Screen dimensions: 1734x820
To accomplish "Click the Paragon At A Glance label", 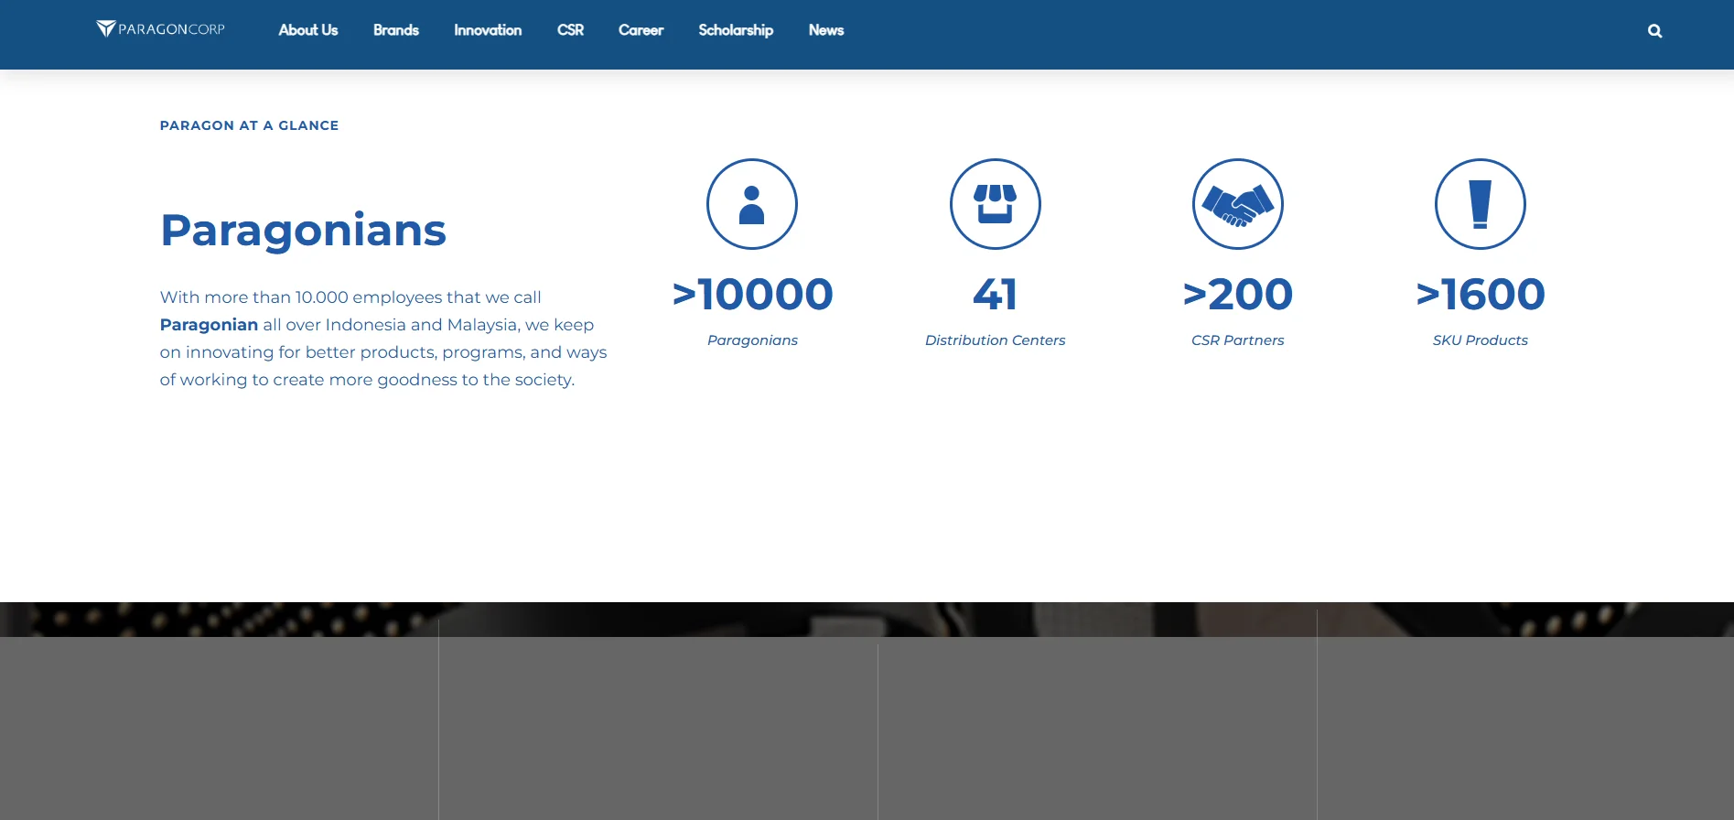I will tap(249, 125).
